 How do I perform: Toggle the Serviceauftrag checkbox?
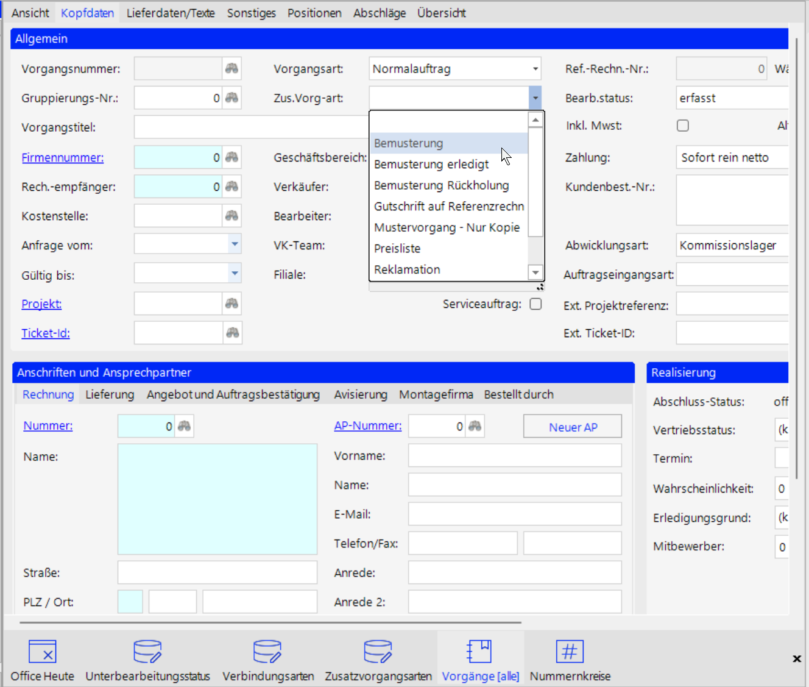point(535,304)
